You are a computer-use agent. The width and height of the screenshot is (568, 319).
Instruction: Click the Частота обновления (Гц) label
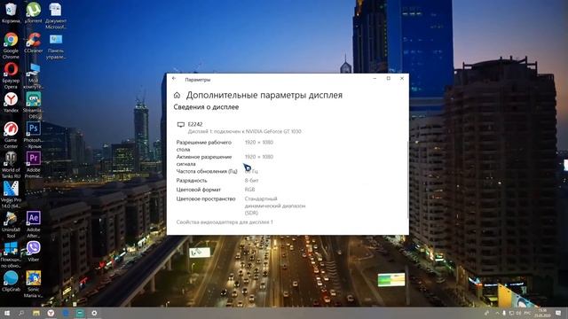point(207,171)
